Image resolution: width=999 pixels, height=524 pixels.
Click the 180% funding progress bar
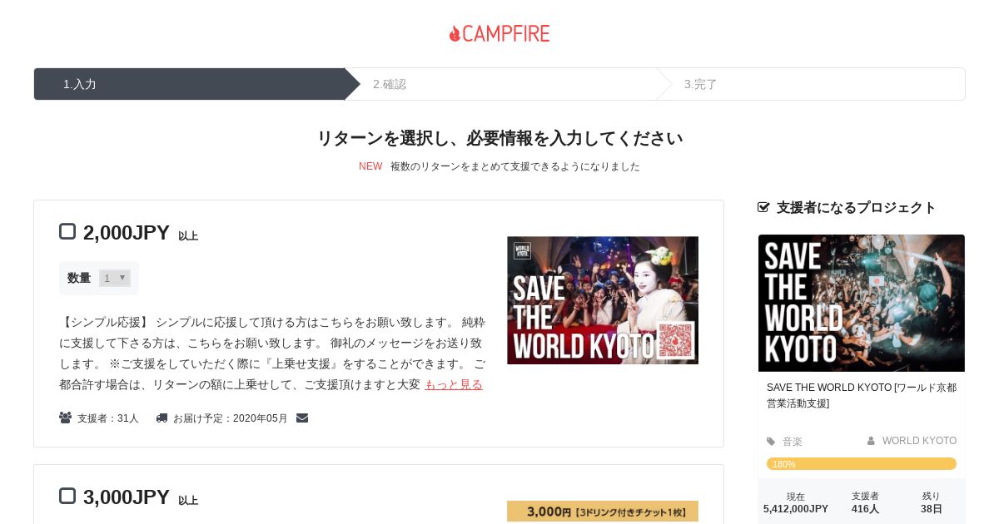point(862,463)
